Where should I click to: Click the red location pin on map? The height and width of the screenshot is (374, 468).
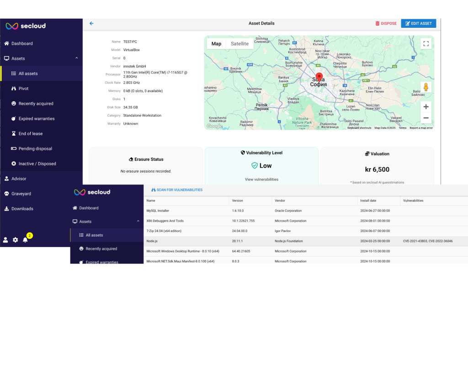319,77
